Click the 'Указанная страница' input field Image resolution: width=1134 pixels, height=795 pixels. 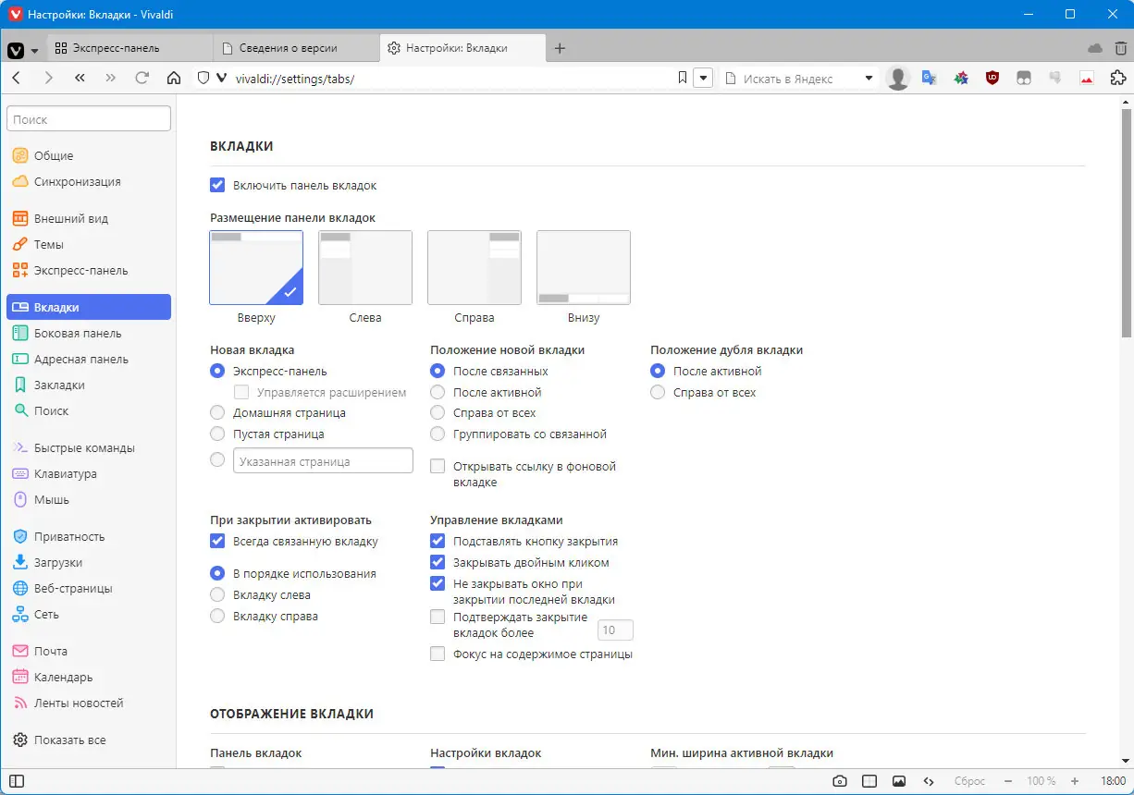pyautogui.click(x=323, y=460)
